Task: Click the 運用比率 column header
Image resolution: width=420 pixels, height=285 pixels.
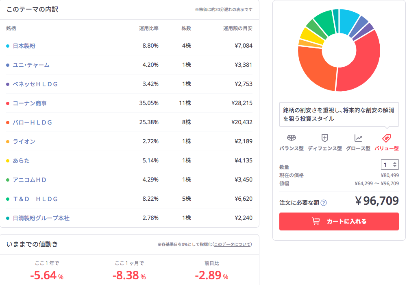Action: pyautogui.click(x=149, y=28)
